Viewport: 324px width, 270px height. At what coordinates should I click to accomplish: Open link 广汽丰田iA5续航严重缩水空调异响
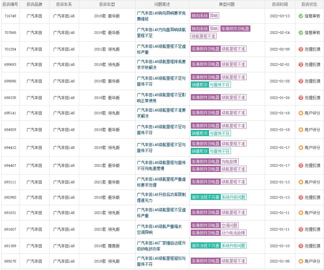tap(161, 229)
